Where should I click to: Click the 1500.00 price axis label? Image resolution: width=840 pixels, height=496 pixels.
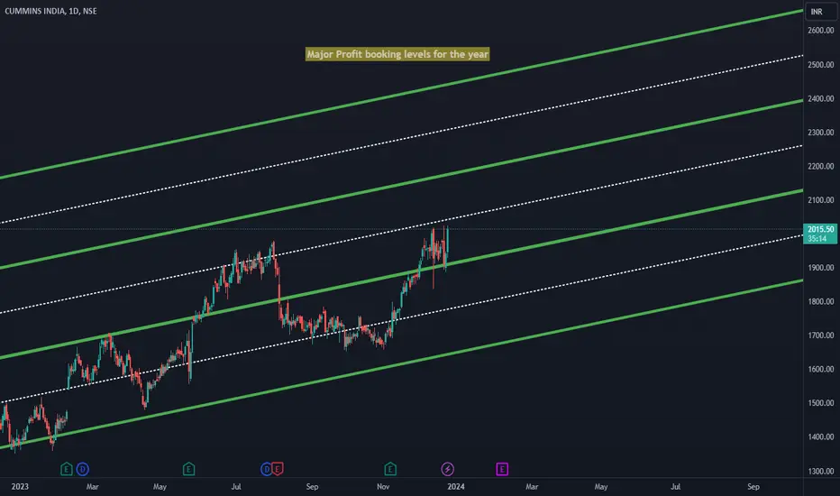point(821,403)
